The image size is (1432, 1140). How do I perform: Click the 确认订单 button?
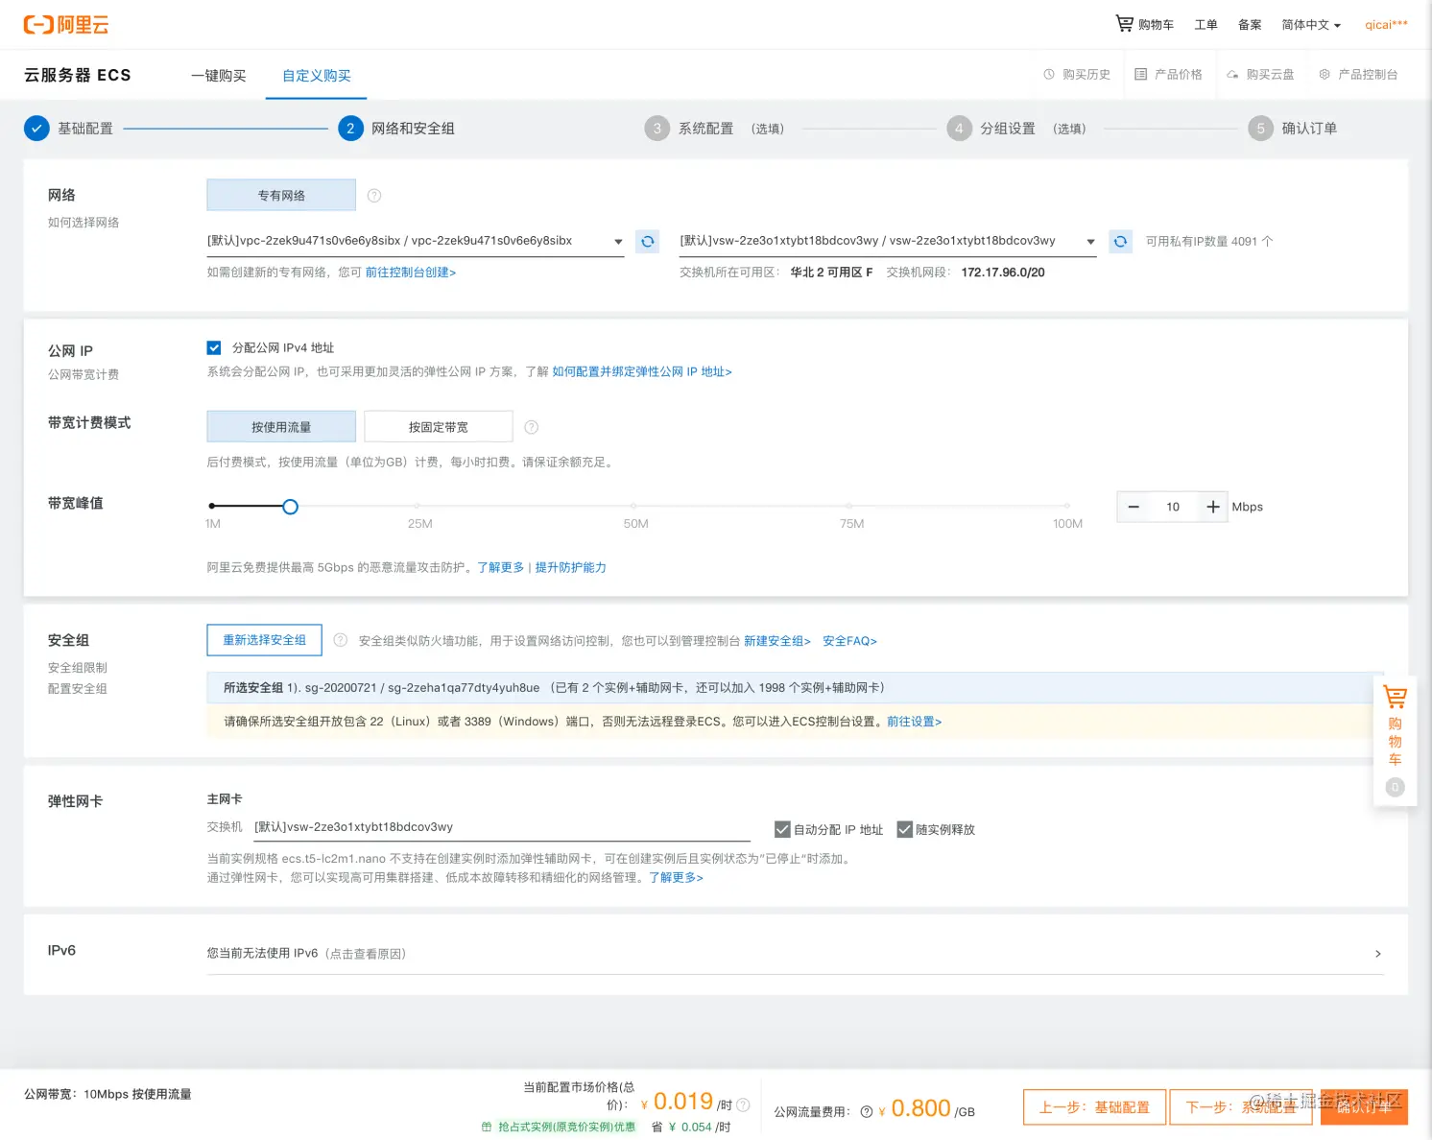point(1364,1107)
